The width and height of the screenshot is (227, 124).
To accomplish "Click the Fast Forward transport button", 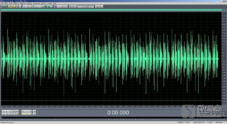I will point(10,114).
